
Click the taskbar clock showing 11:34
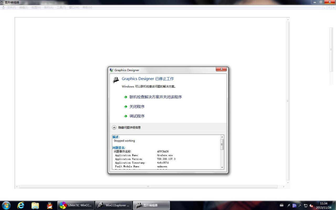323,205
